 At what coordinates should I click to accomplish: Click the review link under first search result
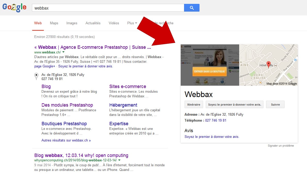(86, 66)
